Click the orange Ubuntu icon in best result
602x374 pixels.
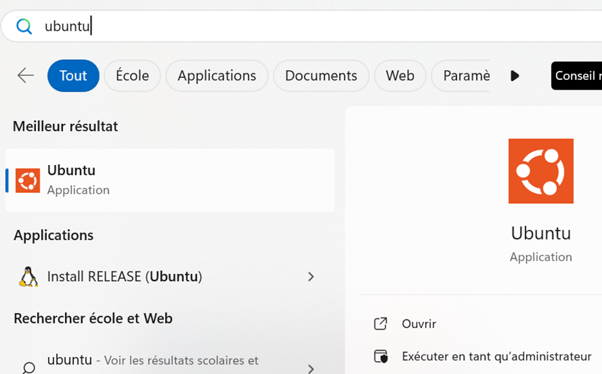[28, 181]
